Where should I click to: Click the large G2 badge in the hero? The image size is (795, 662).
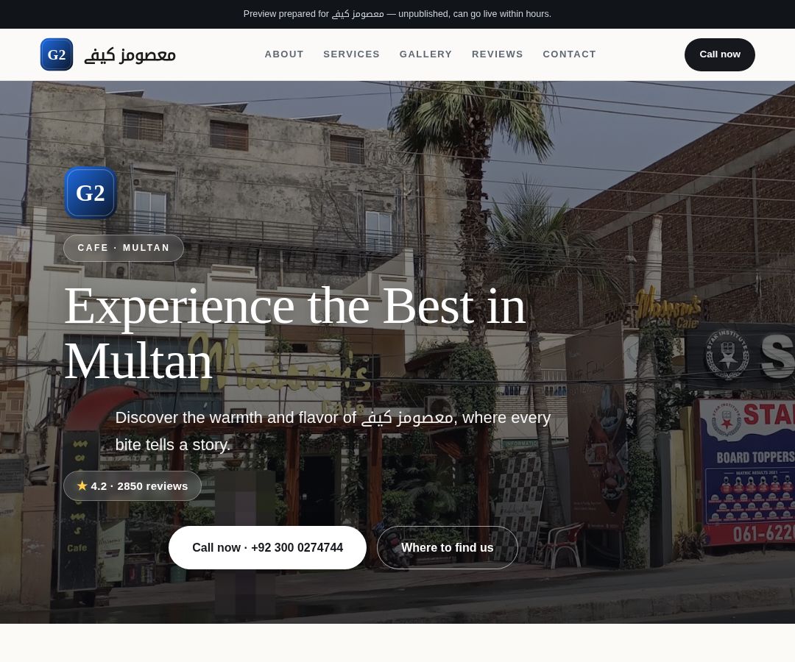tap(91, 193)
